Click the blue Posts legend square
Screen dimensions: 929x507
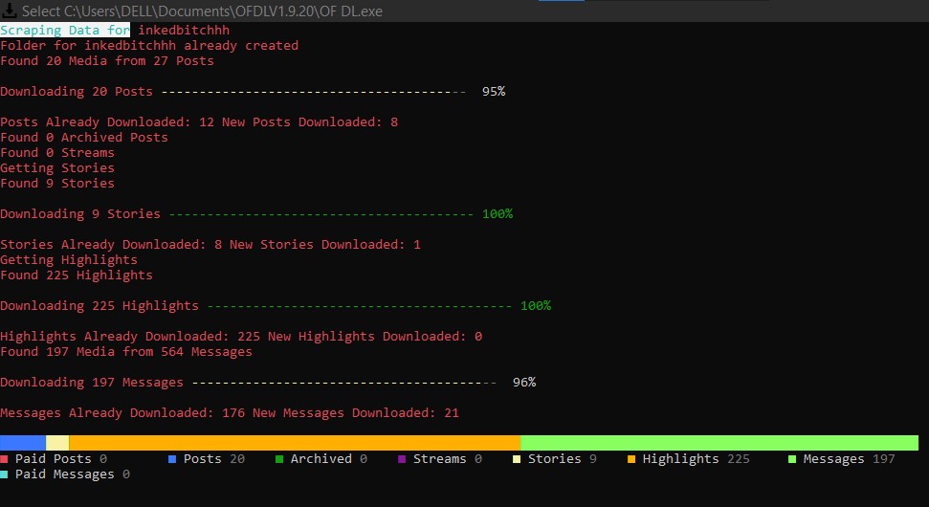[172, 459]
